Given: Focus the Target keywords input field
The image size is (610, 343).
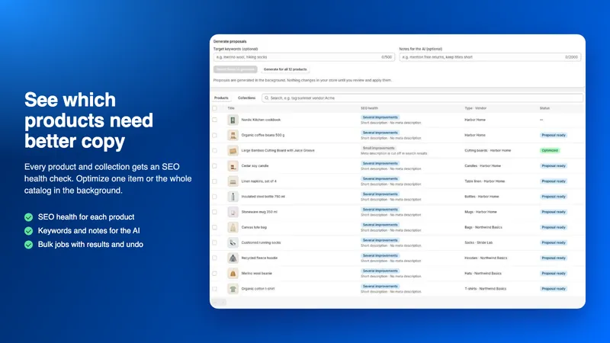Looking at the screenshot, I should (303, 57).
